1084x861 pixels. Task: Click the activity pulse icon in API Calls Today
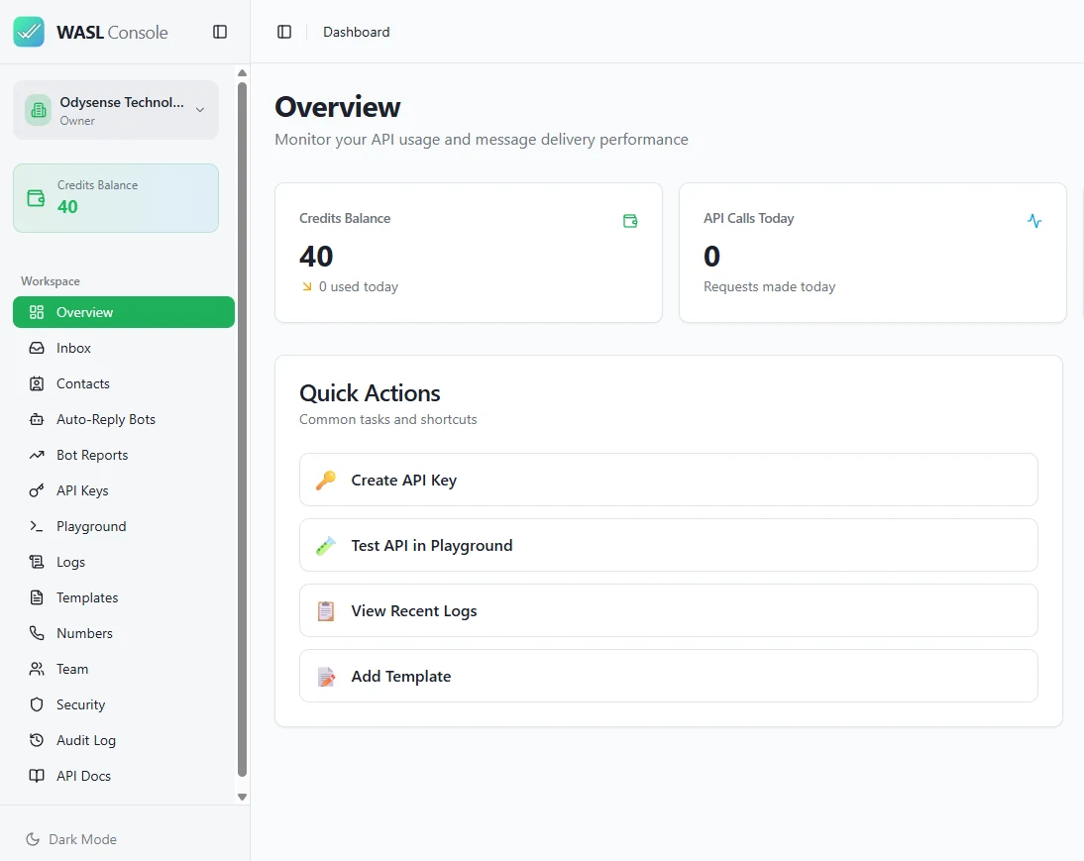(x=1034, y=221)
